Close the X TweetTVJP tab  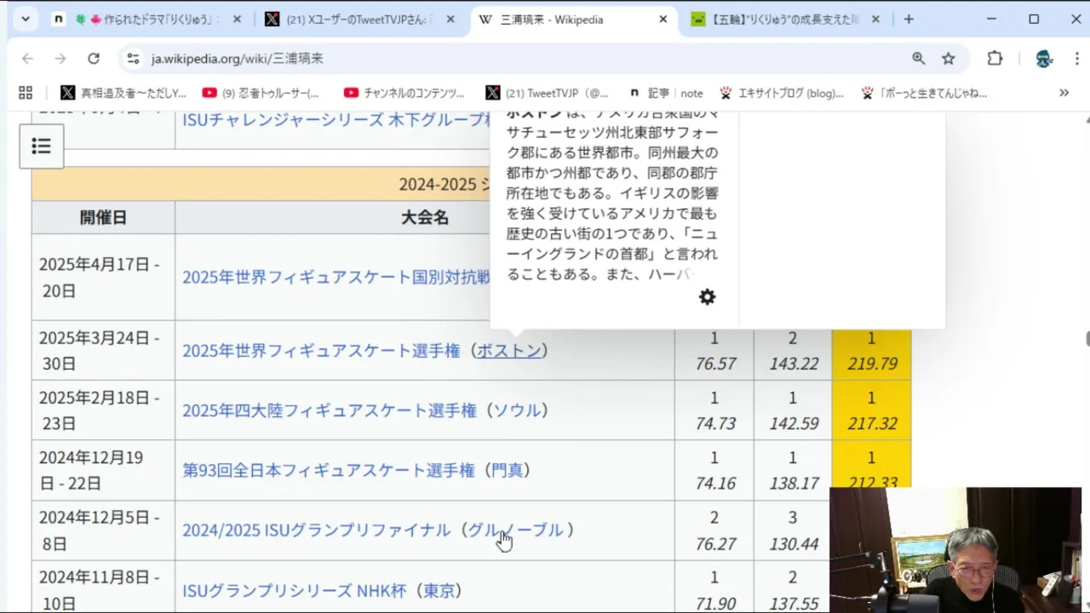click(450, 19)
